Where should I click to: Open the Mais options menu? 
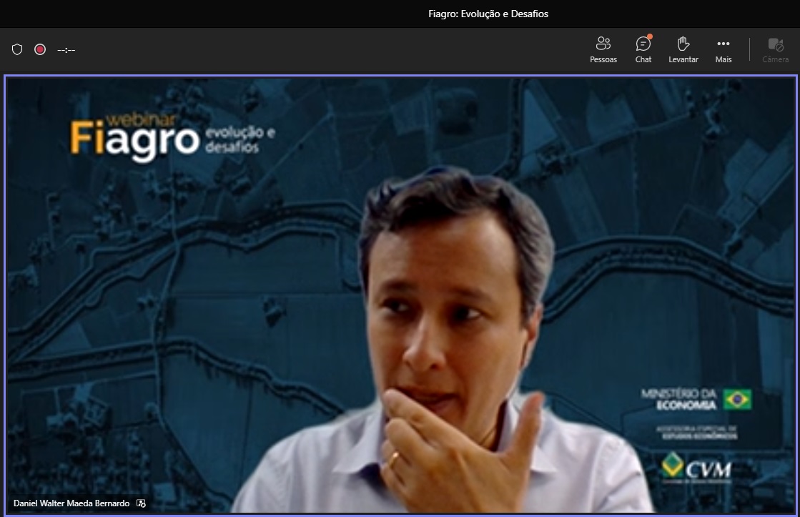(724, 49)
